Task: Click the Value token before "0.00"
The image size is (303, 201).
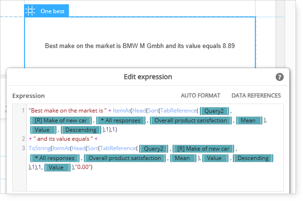Action: [x=57, y=167]
